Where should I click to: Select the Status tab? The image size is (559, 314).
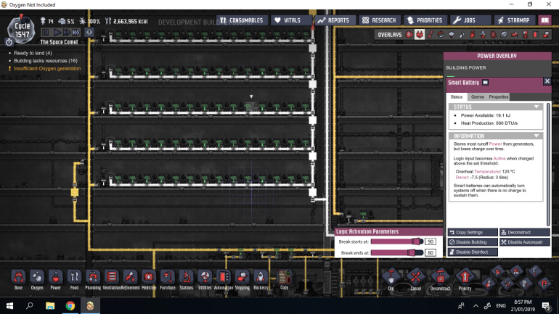[457, 97]
